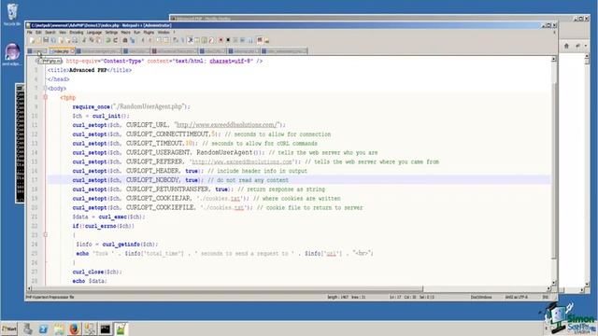Open the Search menu

[50, 33]
